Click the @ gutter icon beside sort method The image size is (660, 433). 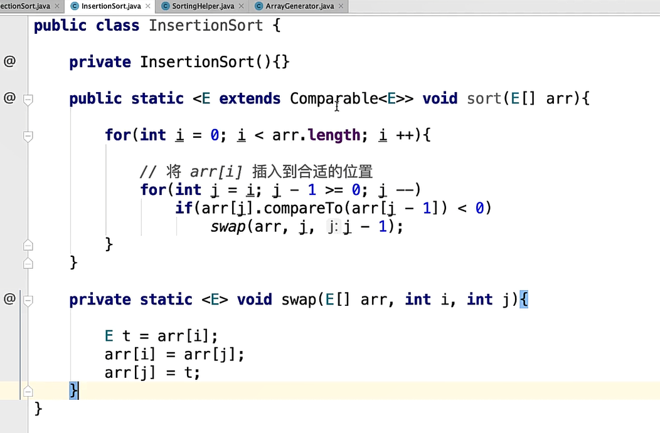[9, 98]
